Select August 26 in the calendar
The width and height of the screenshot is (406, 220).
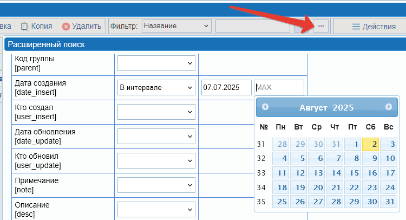[298, 202]
